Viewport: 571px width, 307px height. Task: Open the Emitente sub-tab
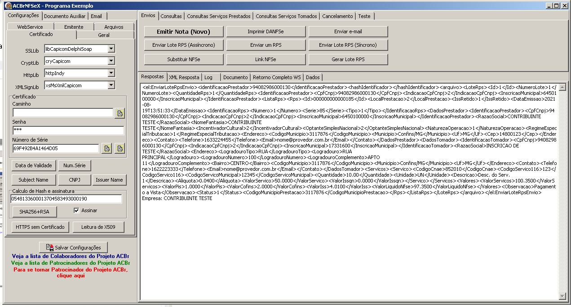click(73, 27)
